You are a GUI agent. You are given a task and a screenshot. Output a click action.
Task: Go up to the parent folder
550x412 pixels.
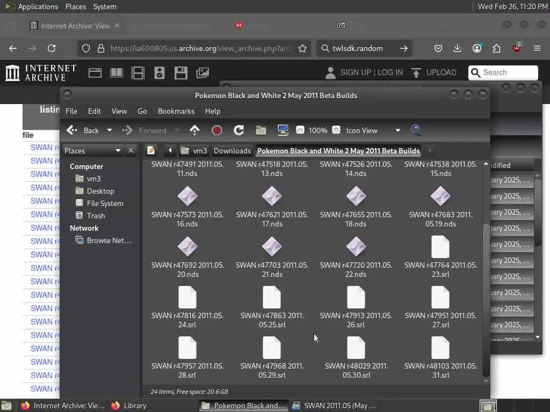pos(194,130)
